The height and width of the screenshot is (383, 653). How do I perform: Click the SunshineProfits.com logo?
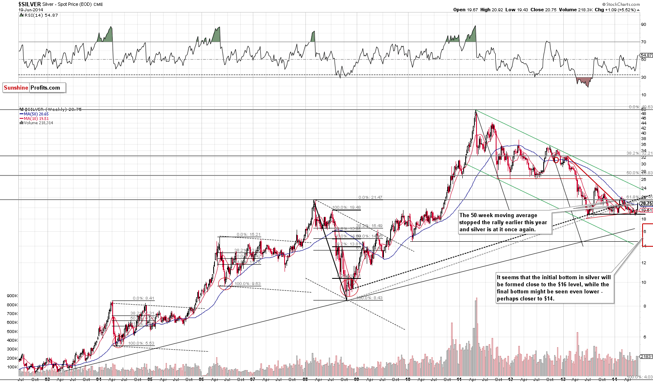[x=34, y=88]
